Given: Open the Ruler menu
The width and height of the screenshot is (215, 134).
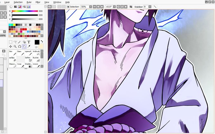Looking at the screenshot, I should (29, 2).
